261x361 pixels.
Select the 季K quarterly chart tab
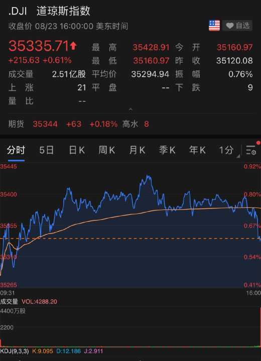click(167, 150)
